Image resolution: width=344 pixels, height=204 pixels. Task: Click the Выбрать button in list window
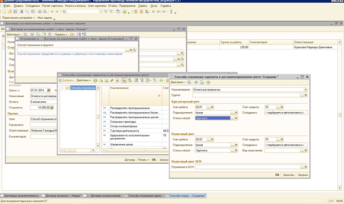66,80
